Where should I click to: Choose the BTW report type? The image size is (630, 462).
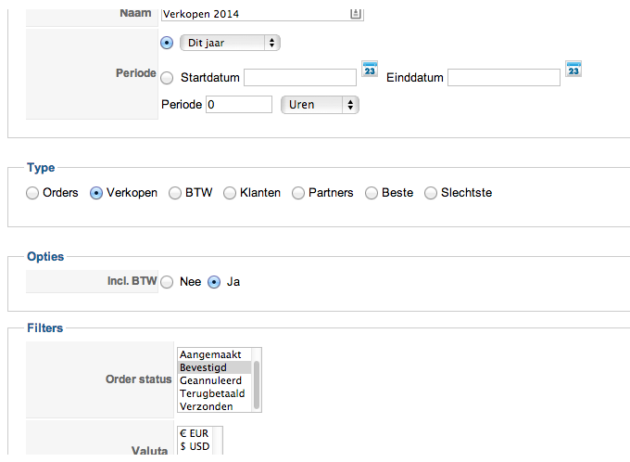(175, 193)
